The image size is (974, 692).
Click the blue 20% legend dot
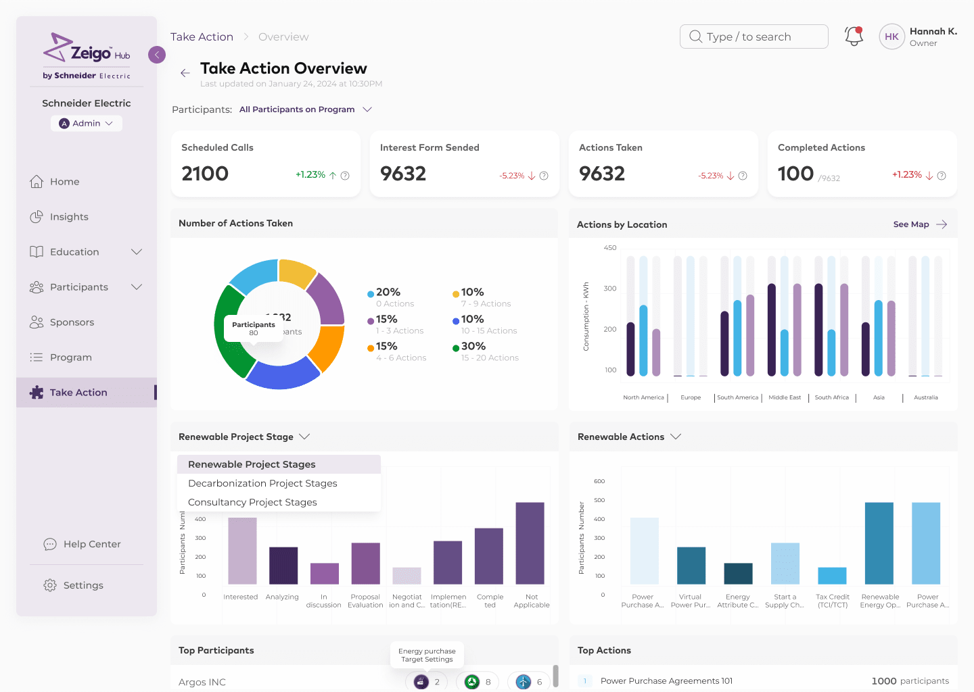coord(371,294)
